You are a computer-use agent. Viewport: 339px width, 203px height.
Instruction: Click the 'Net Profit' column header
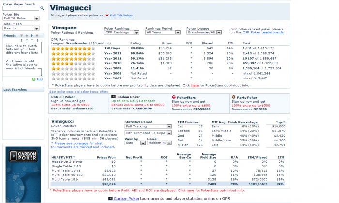click(134, 157)
